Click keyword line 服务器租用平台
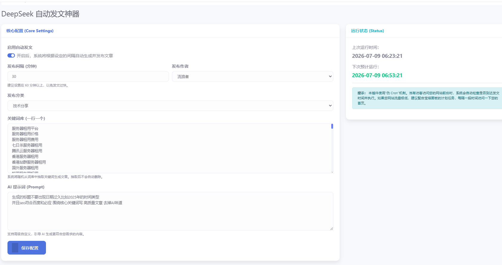The width and height of the screenshot is (502, 265). pos(25,128)
